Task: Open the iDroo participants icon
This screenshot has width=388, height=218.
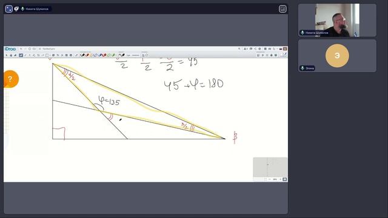Action: [246, 48]
